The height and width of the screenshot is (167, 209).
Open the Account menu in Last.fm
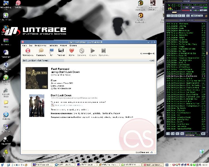64,46
